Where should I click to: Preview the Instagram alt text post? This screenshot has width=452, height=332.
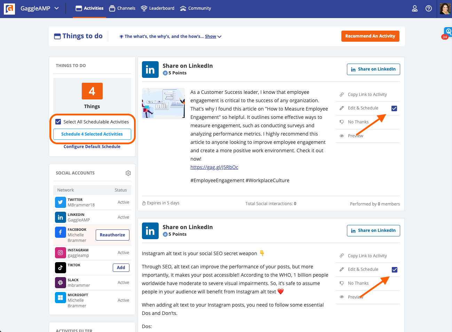355,297
